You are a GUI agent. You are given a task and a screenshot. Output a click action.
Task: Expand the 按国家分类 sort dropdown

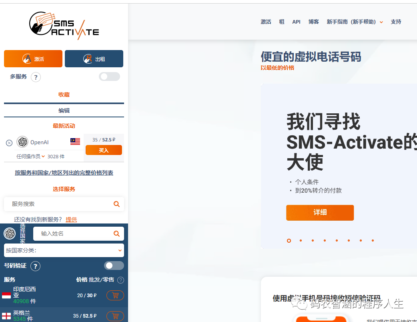click(64, 250)
